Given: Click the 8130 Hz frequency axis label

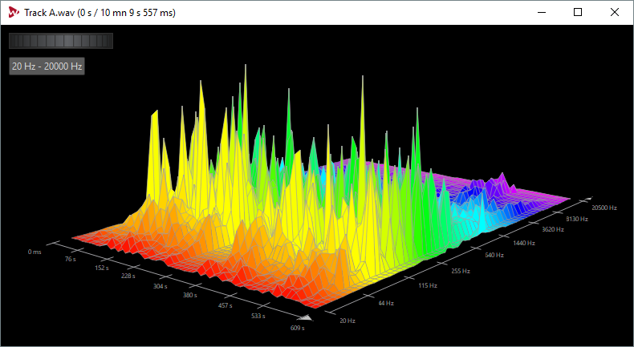Looking at the screenshot, I should [x=576, y=219].
